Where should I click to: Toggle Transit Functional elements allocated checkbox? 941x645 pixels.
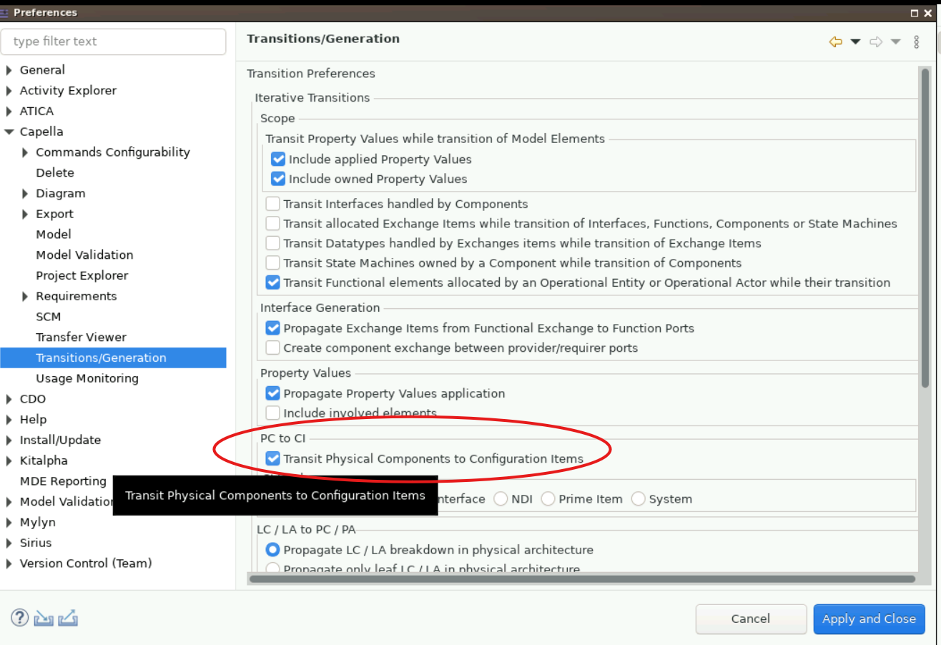[272, 282]
